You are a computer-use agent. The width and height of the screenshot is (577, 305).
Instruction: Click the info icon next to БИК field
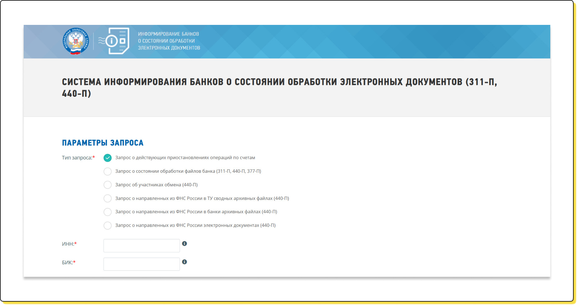[184, 262]
